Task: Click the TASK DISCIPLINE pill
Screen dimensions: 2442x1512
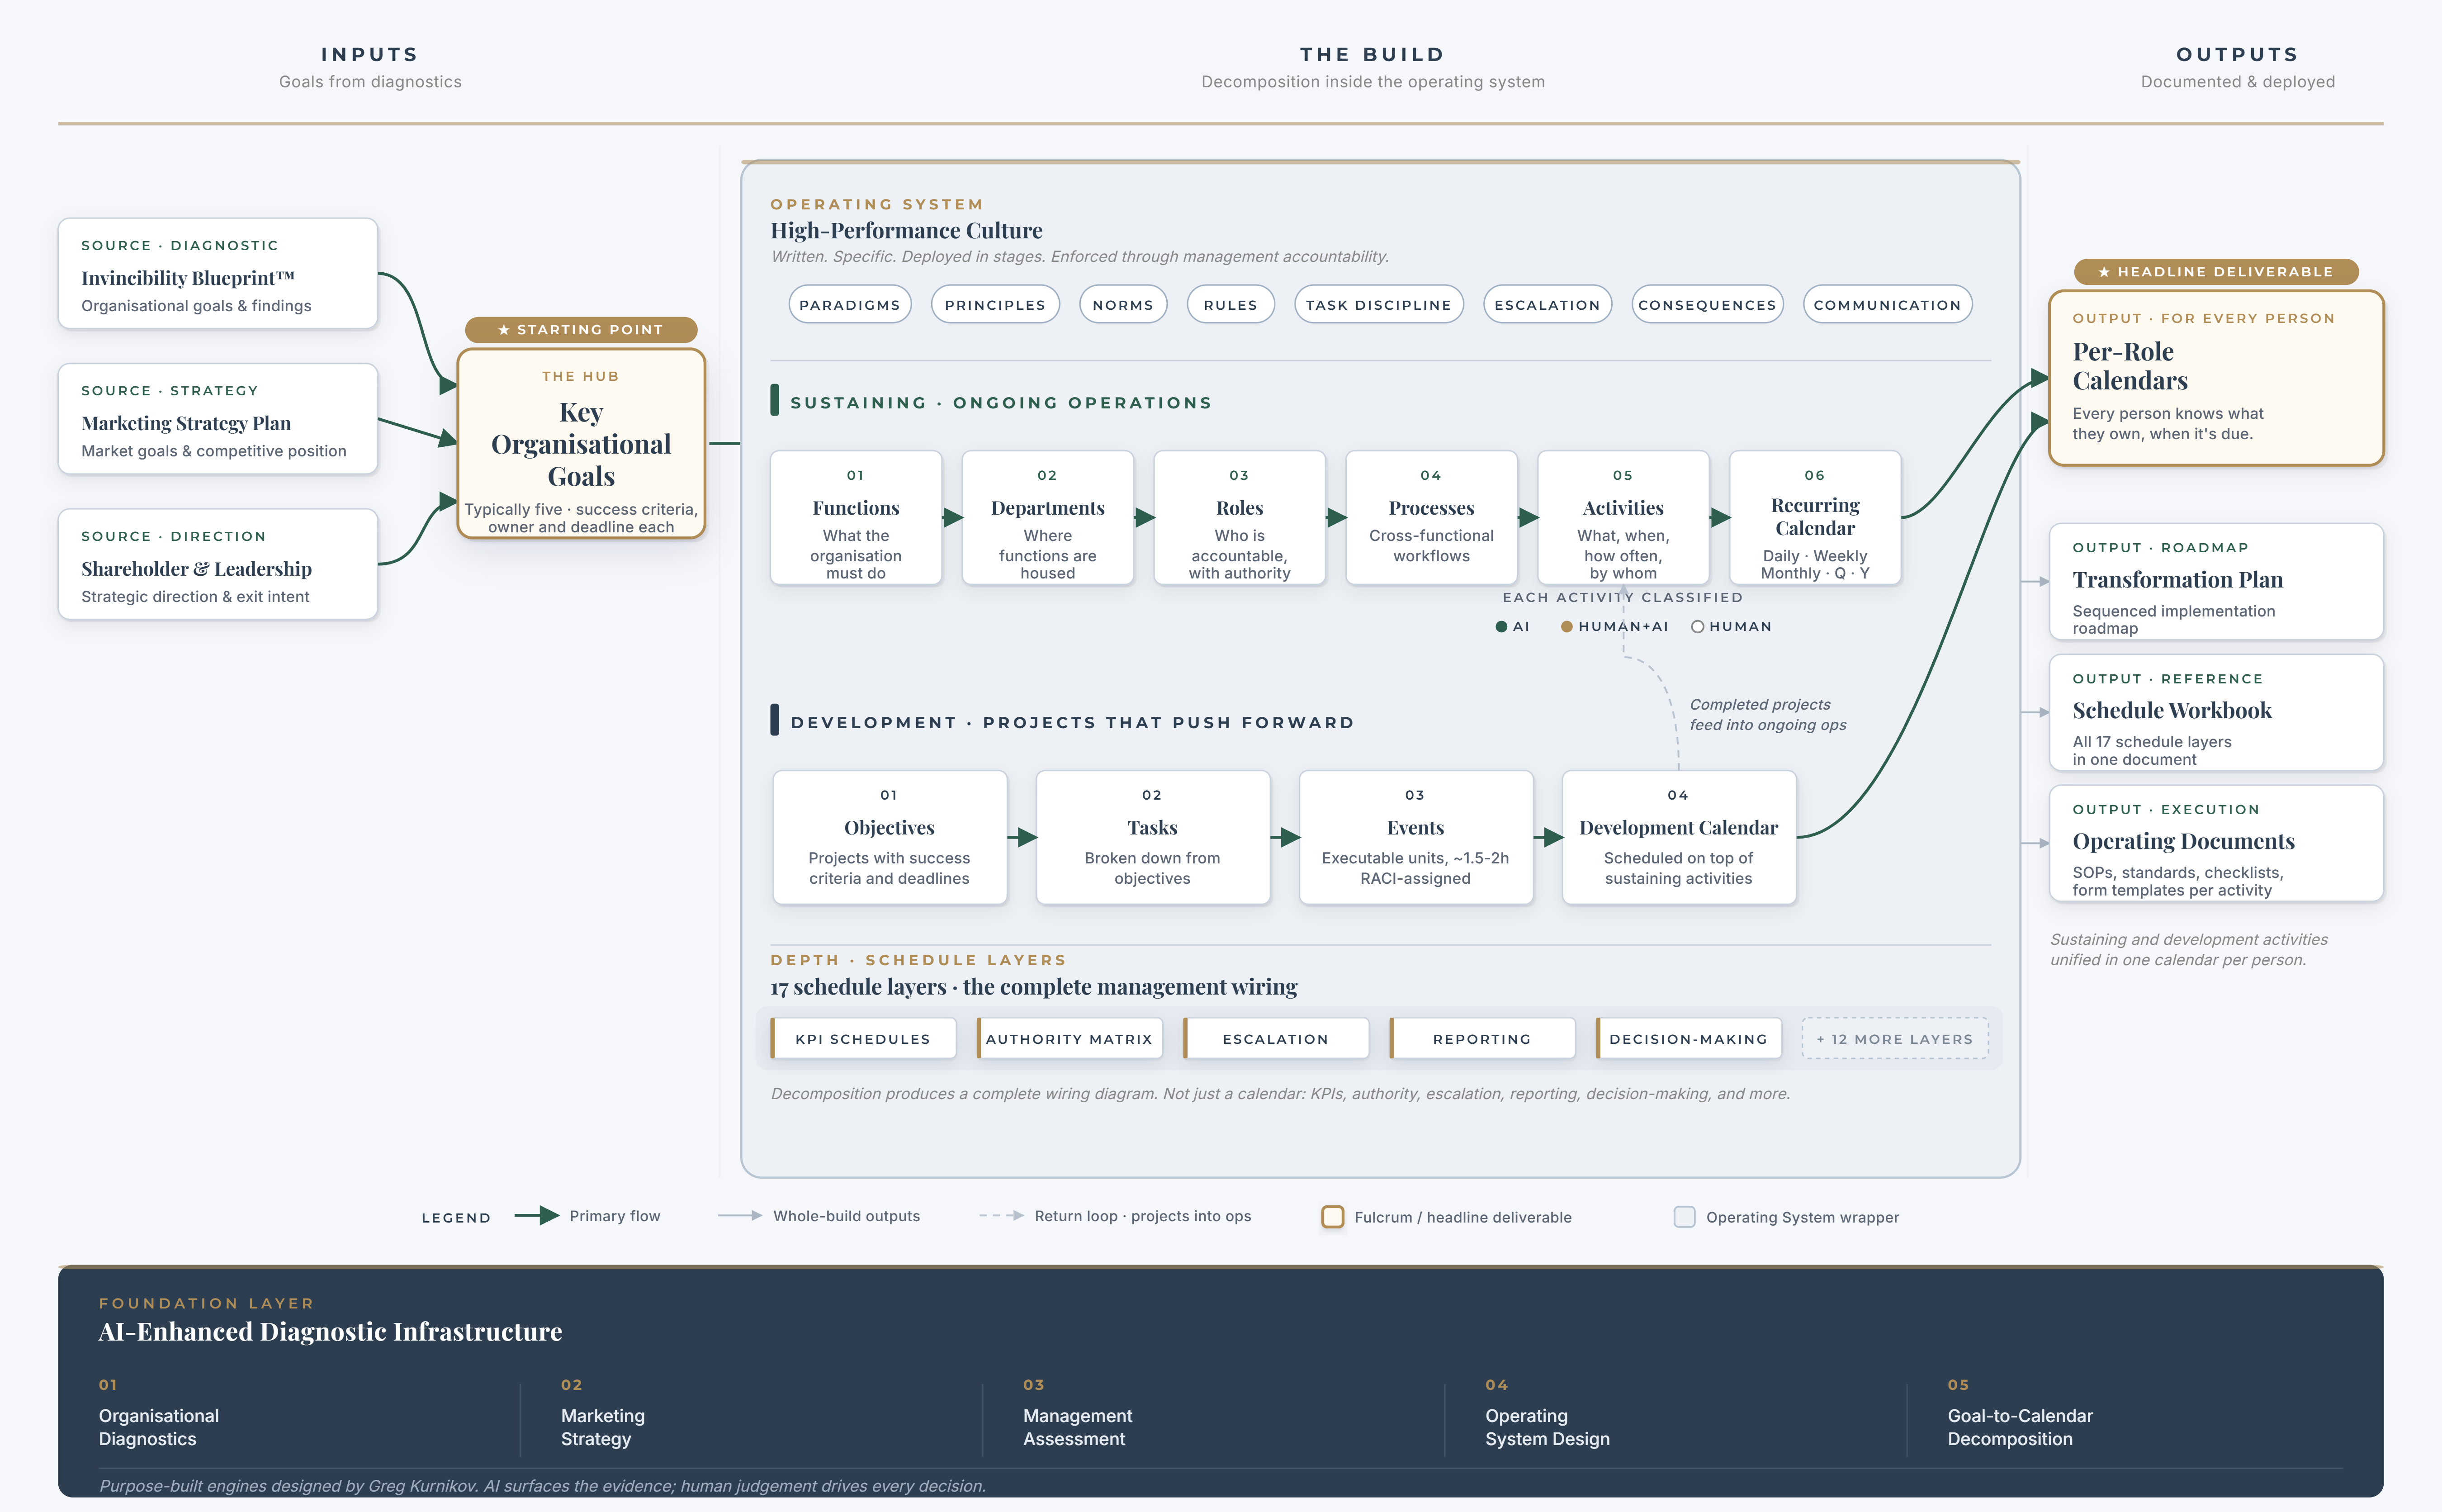Action: 1378,305
